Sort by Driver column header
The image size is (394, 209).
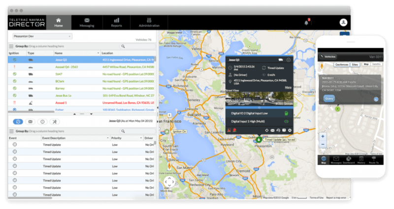(x=149, y=138)
